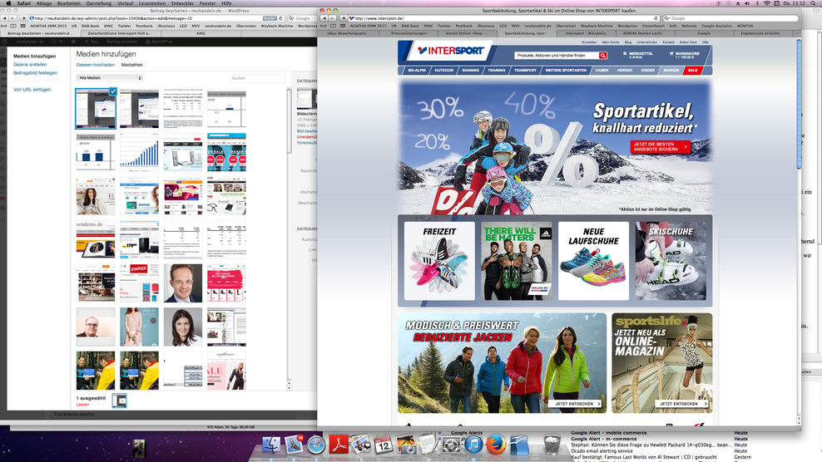Open Adobe Acrobat in the Dock
Viewport: 822px width, 462px height.
click(x=339, y=445)
